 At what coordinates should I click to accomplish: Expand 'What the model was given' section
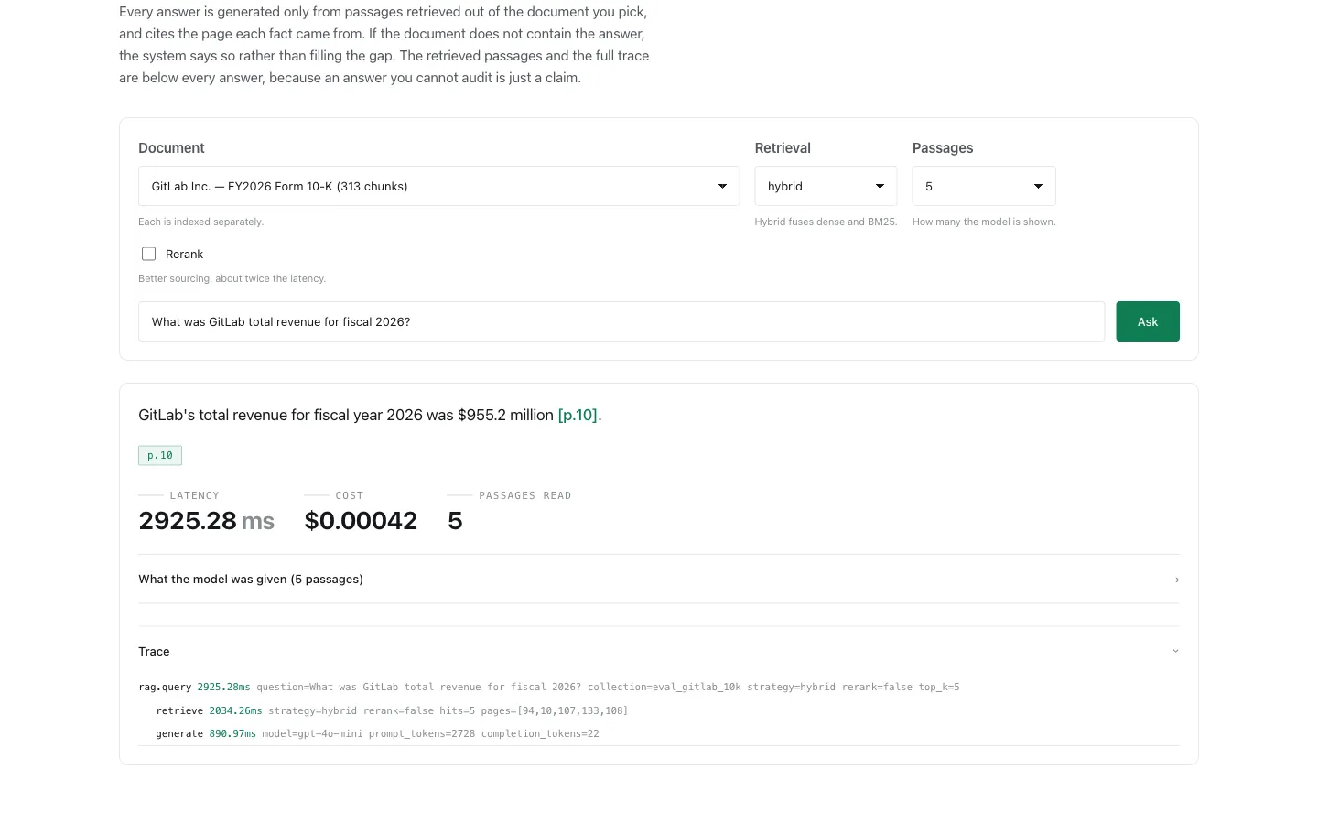659,579
